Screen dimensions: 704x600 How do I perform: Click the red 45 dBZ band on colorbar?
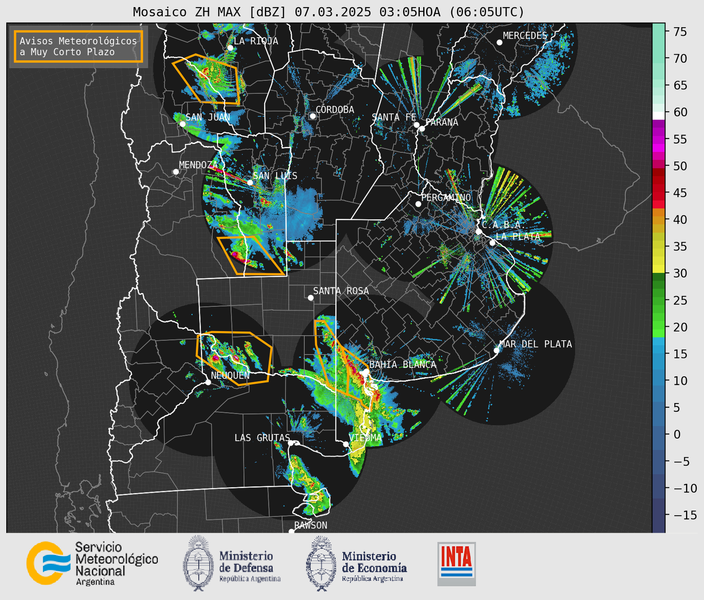pos(659,193)
